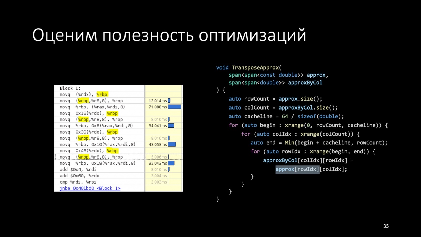
Task: Click the highlighted %rbp in 0x48(%rdx) row
Action: 112,150
